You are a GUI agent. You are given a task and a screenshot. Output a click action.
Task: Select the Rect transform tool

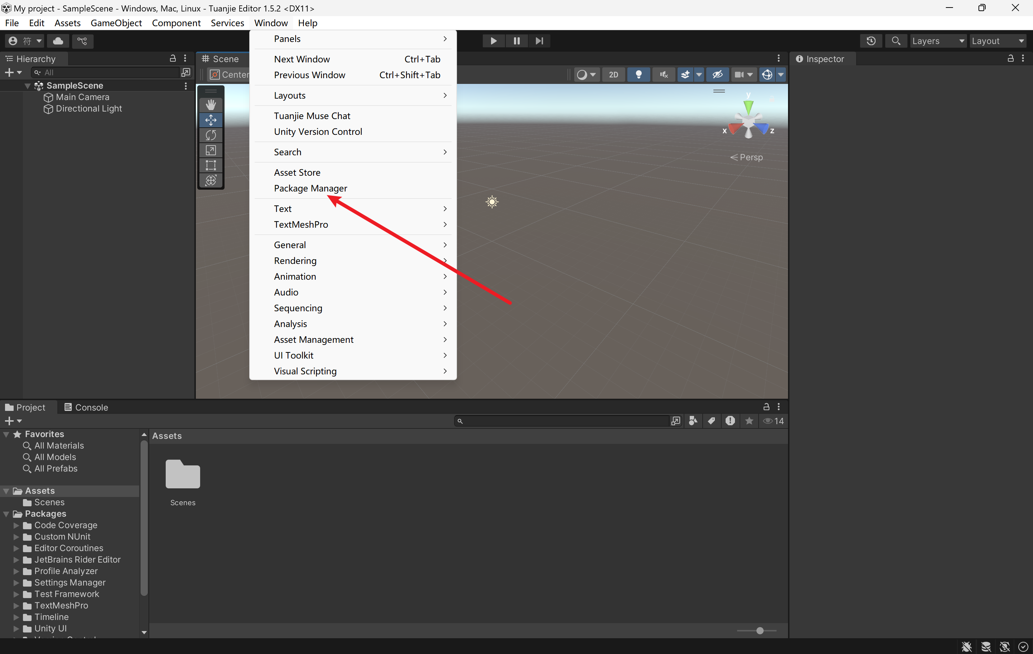click(x=211, y=165)
